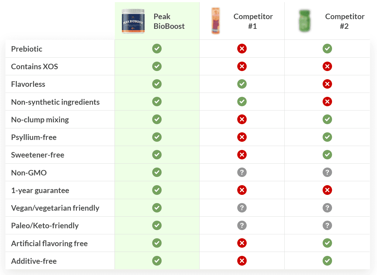
Task: Click Competitor #1's gray question mark for Non-GMO
Action: [242, 172]
